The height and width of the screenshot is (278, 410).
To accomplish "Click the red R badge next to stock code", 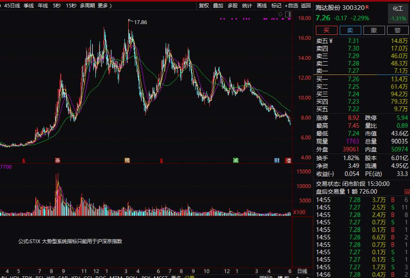I will pos(367,7).
